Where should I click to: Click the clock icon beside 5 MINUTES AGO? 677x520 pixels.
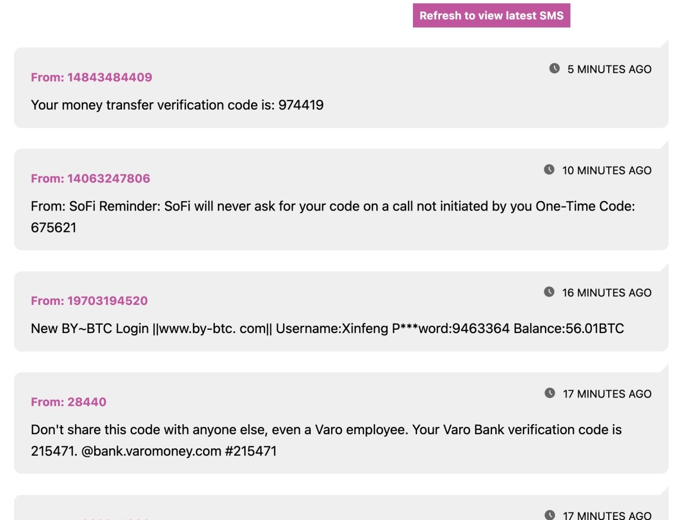[x=555, y=69]
